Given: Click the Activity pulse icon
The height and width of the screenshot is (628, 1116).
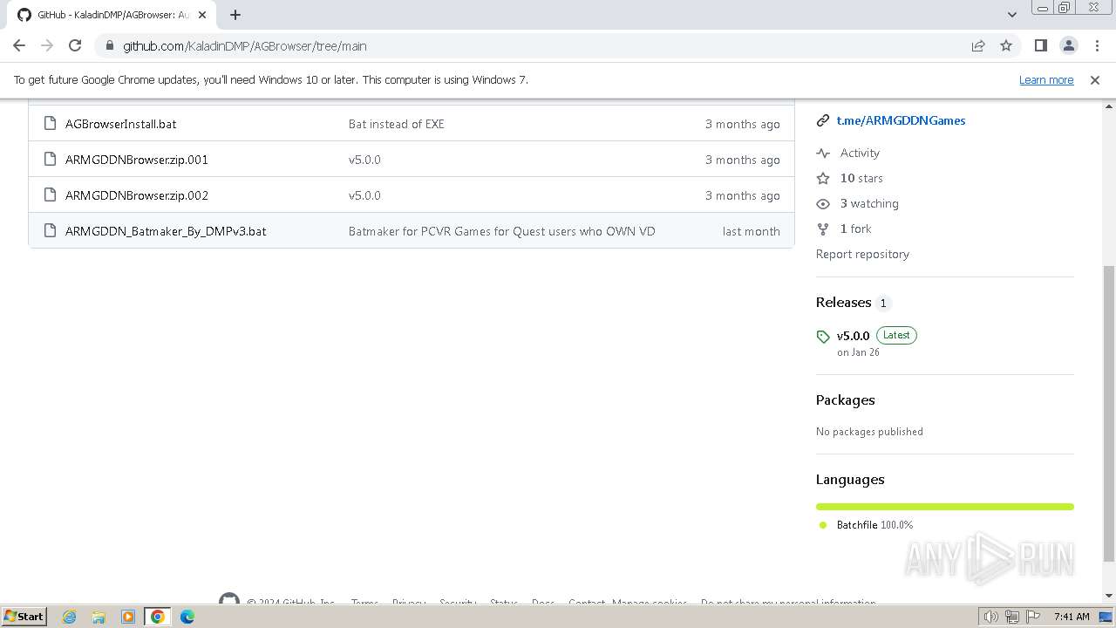Looking at the screenshot, I should point(822,153).
